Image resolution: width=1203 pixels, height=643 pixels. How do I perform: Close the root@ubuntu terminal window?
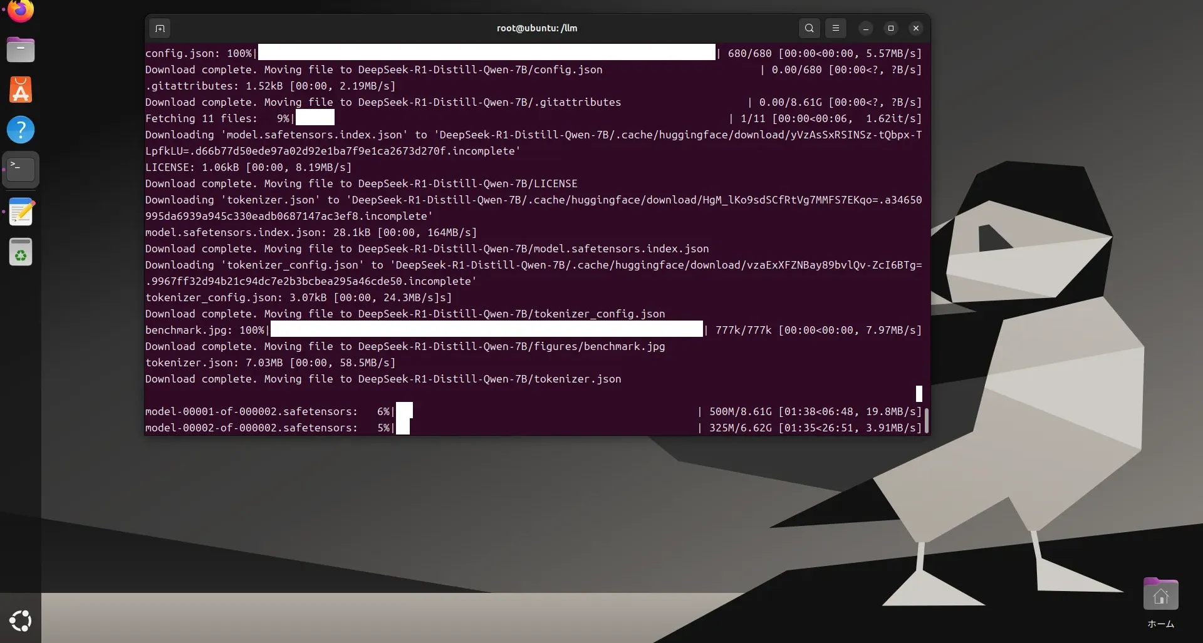coord(915,28)
